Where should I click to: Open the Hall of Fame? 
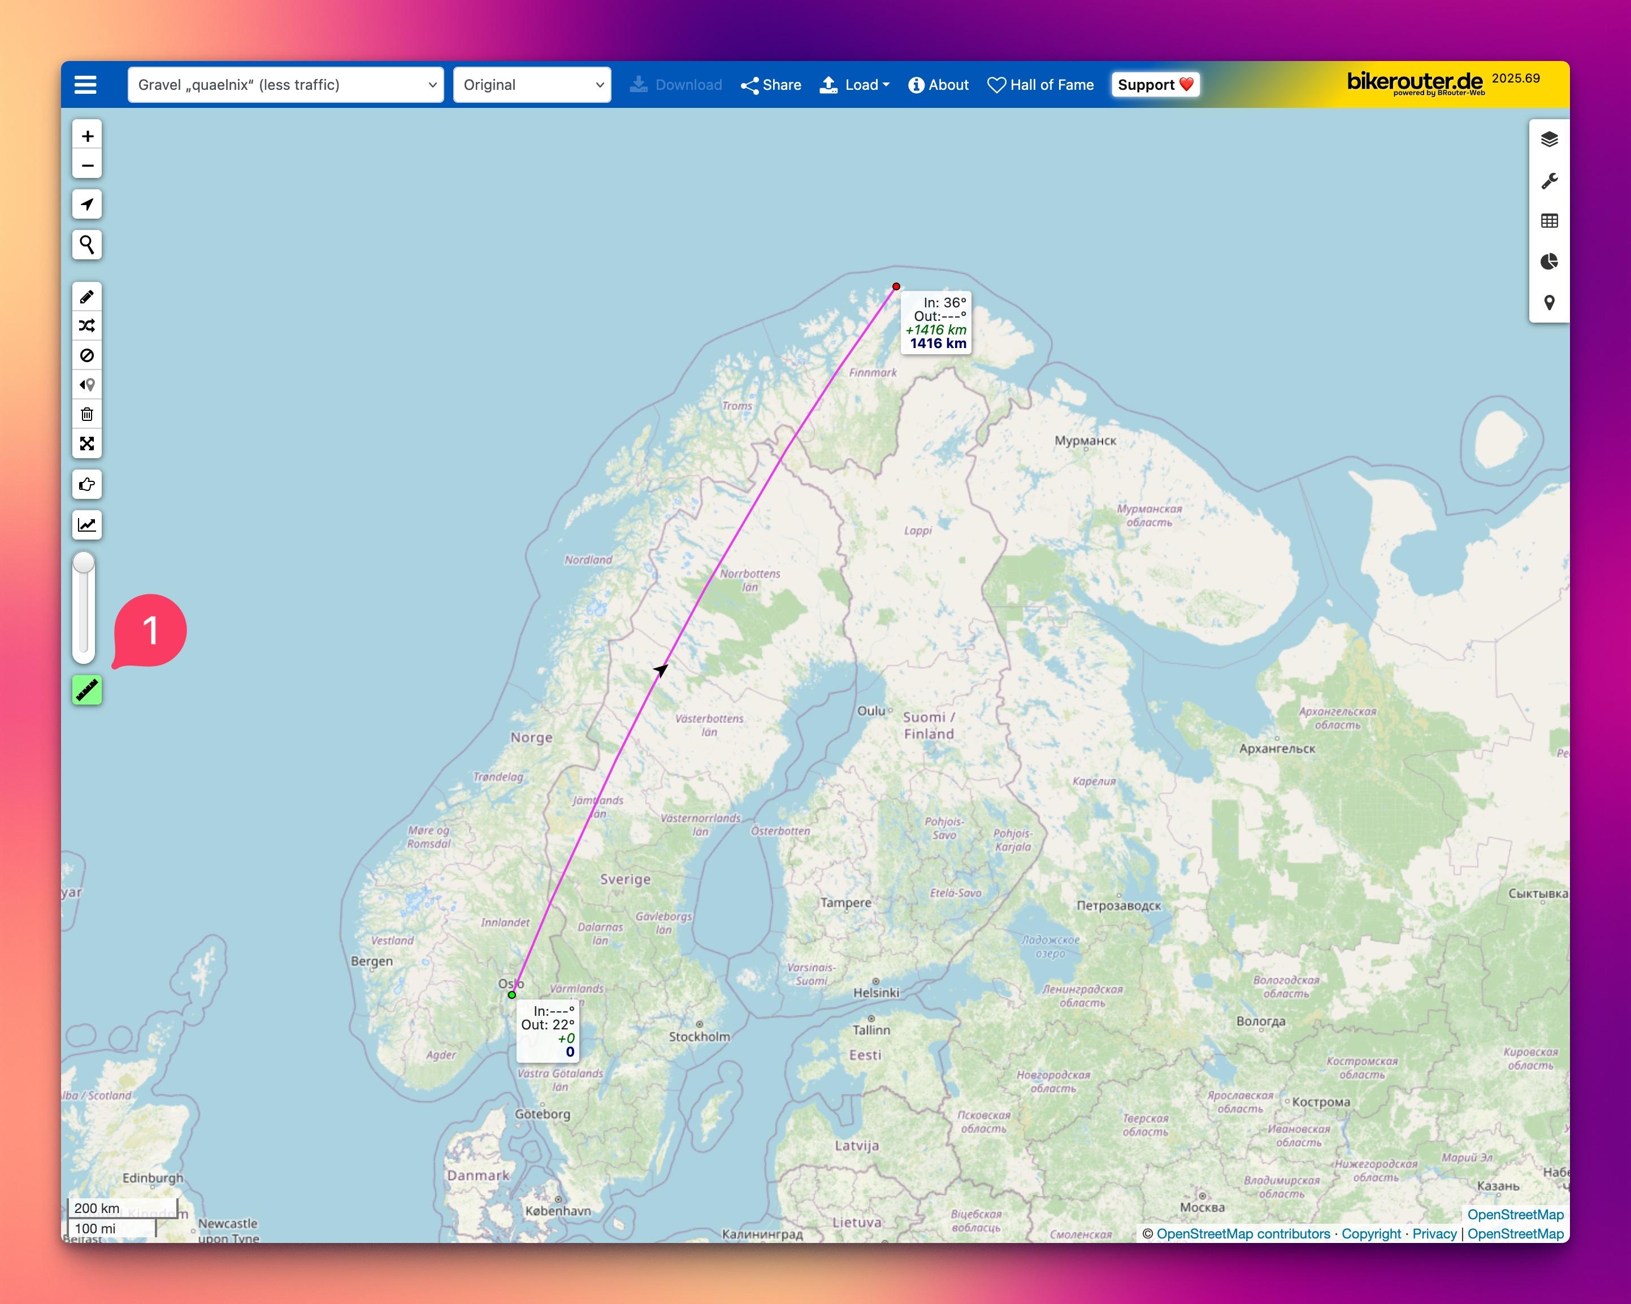click(1041, 85)
